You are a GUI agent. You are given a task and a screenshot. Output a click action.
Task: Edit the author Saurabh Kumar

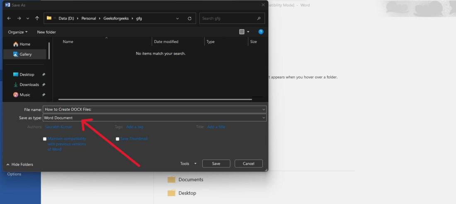click(58, 127)
